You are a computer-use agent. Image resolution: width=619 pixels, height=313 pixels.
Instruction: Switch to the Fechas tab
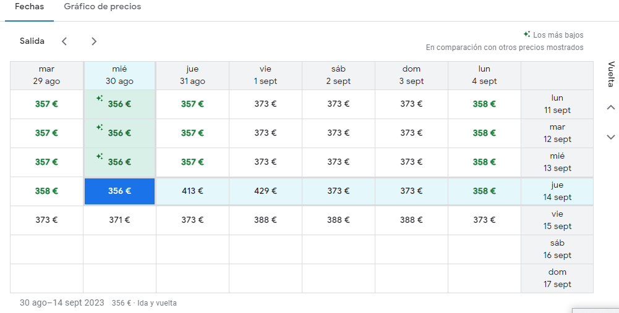(29, 7)
